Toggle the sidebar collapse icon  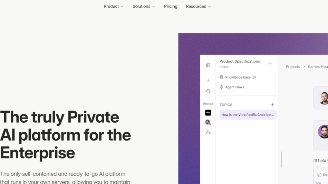(208, 65)
